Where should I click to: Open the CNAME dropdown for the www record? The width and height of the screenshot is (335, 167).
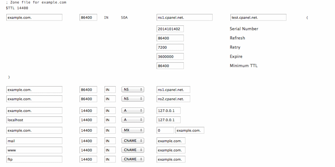[x=132, y=150]
